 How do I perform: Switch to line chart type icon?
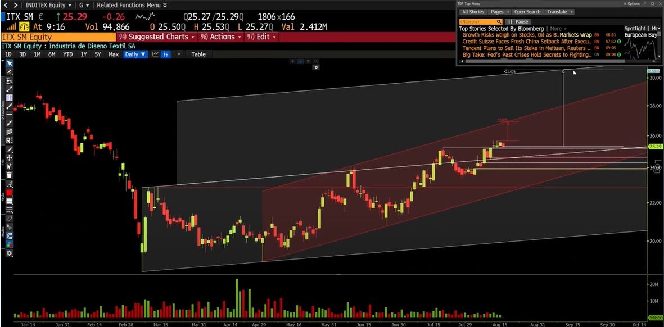point(156,54)
